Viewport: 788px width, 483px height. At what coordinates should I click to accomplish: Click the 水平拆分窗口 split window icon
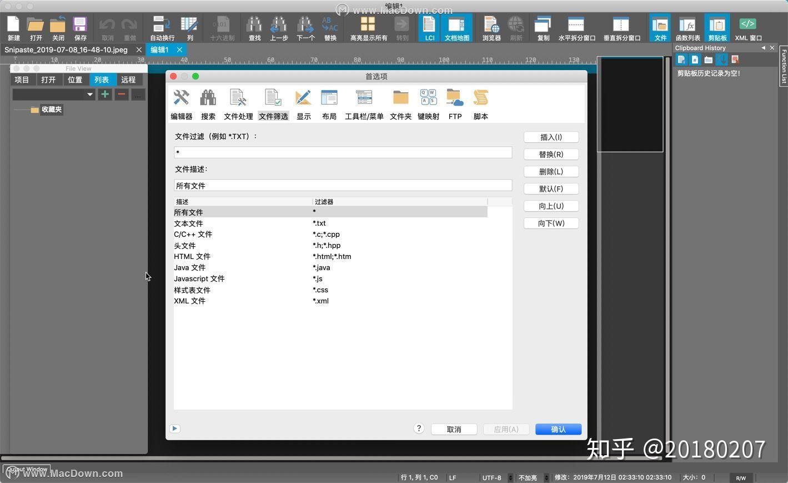575,27
